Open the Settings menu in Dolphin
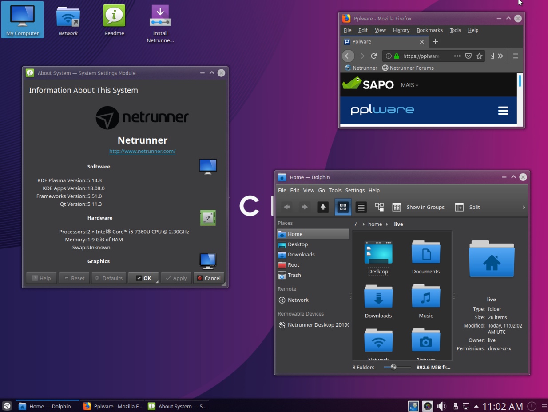The image size is (548, 412). coord(355,190)
